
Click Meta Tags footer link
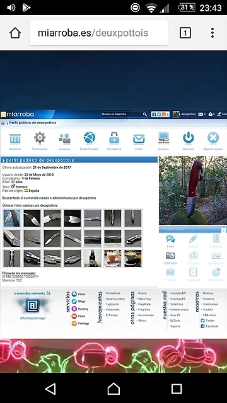point(144,299)
